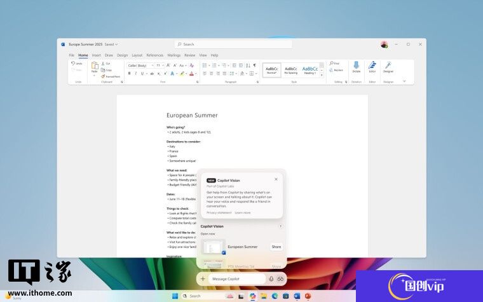The width and height of the screenshot is (483, 302).
Task: Click the Message Copilot input field
Action: [x=236, y=279]
